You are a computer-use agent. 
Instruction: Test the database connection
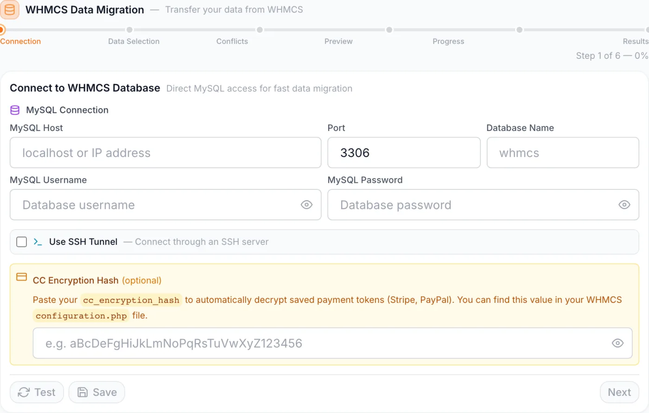point(37,392)
